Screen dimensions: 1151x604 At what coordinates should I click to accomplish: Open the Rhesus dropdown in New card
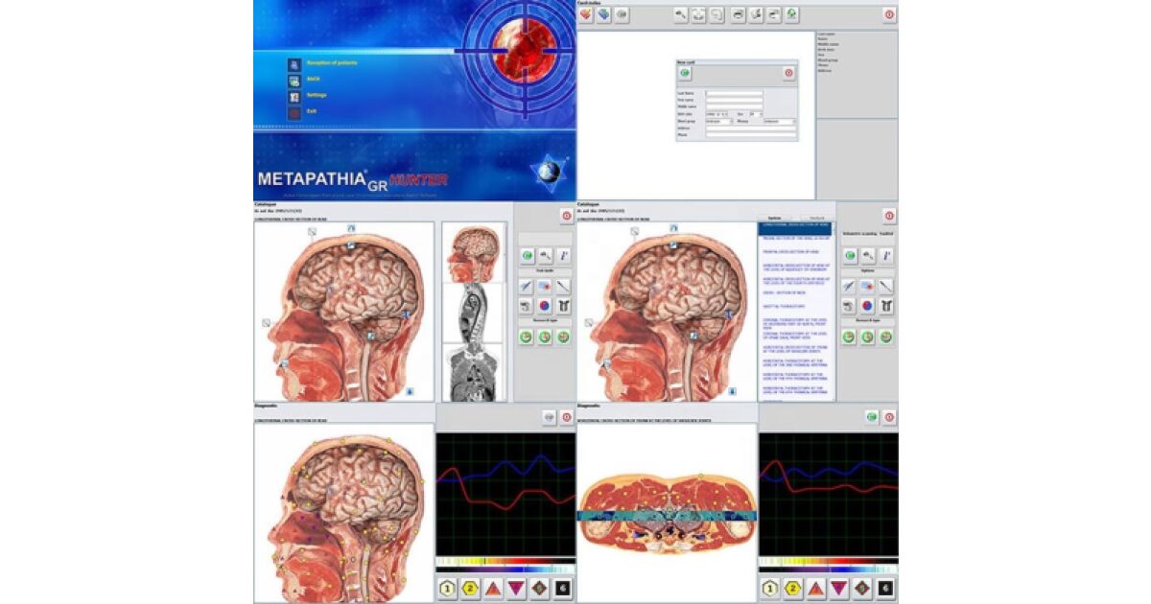(x=779, y=122)
